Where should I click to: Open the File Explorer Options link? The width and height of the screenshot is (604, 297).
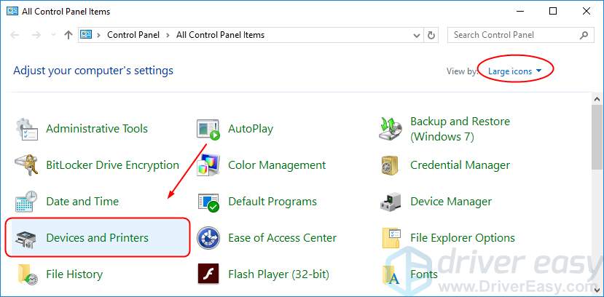462,238
